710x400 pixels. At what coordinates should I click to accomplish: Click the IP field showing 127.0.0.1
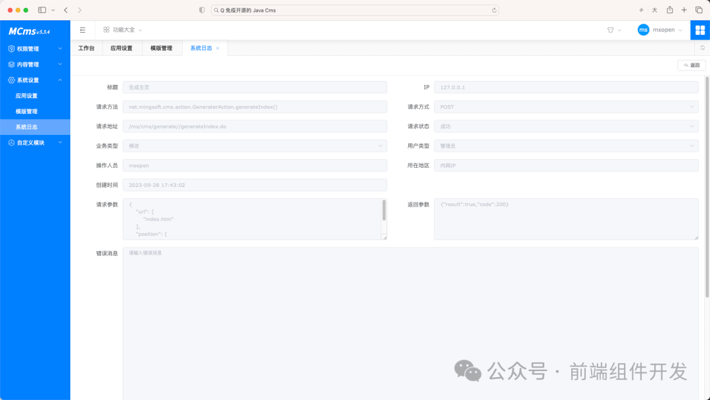(x=566, y=87)
